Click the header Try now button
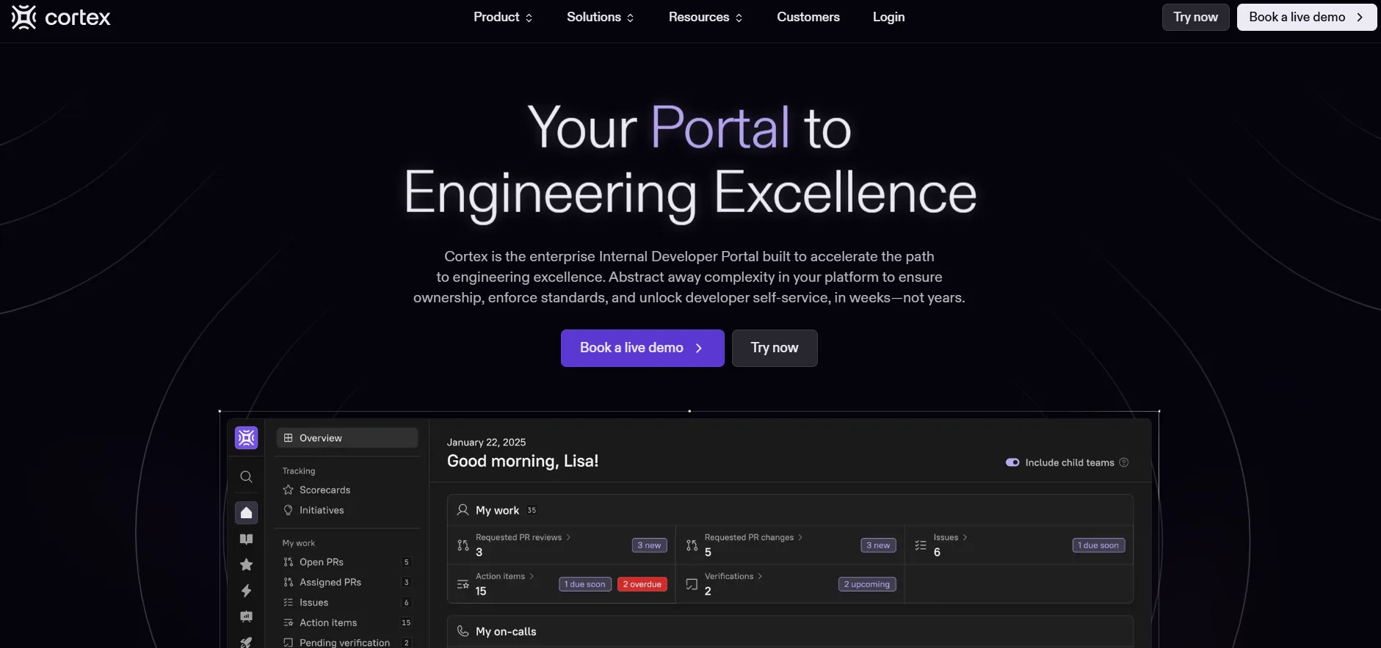 coord(1195,17)
